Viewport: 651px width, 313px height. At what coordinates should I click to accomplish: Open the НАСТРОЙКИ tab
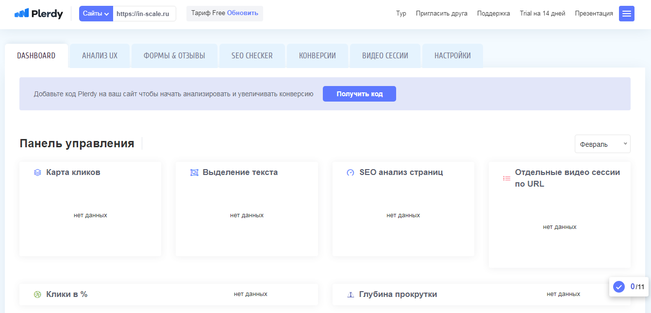[452, 55]
